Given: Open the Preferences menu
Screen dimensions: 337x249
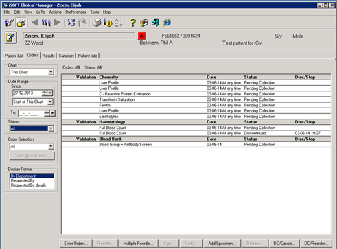Looking at the screenshot, I should click(75, 12).
